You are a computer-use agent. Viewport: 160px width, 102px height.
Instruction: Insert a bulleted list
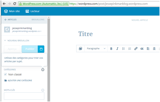[123, 49]
